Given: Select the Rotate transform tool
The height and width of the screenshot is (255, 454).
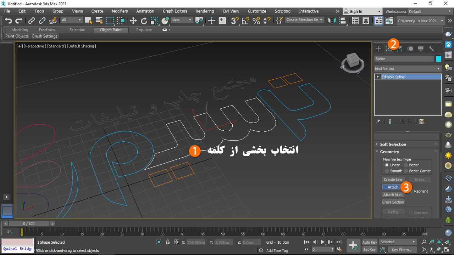Looking at the screenshot, I should point(144,21).
